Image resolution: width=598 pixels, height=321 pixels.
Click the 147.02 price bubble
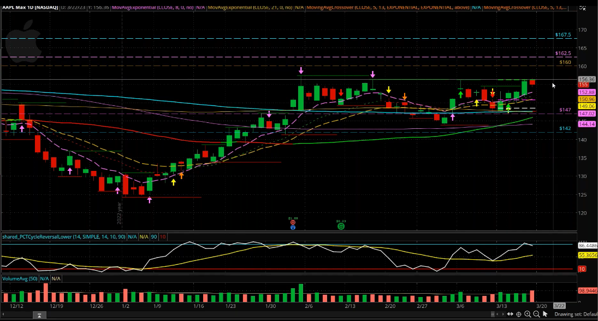(587, 114)
